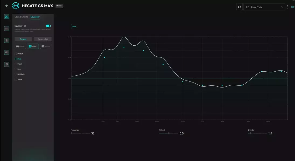This screenshot has height=161, width=295.
Task: Click the HECATE G5 MAX title text
Action: (x=37, y=6)
